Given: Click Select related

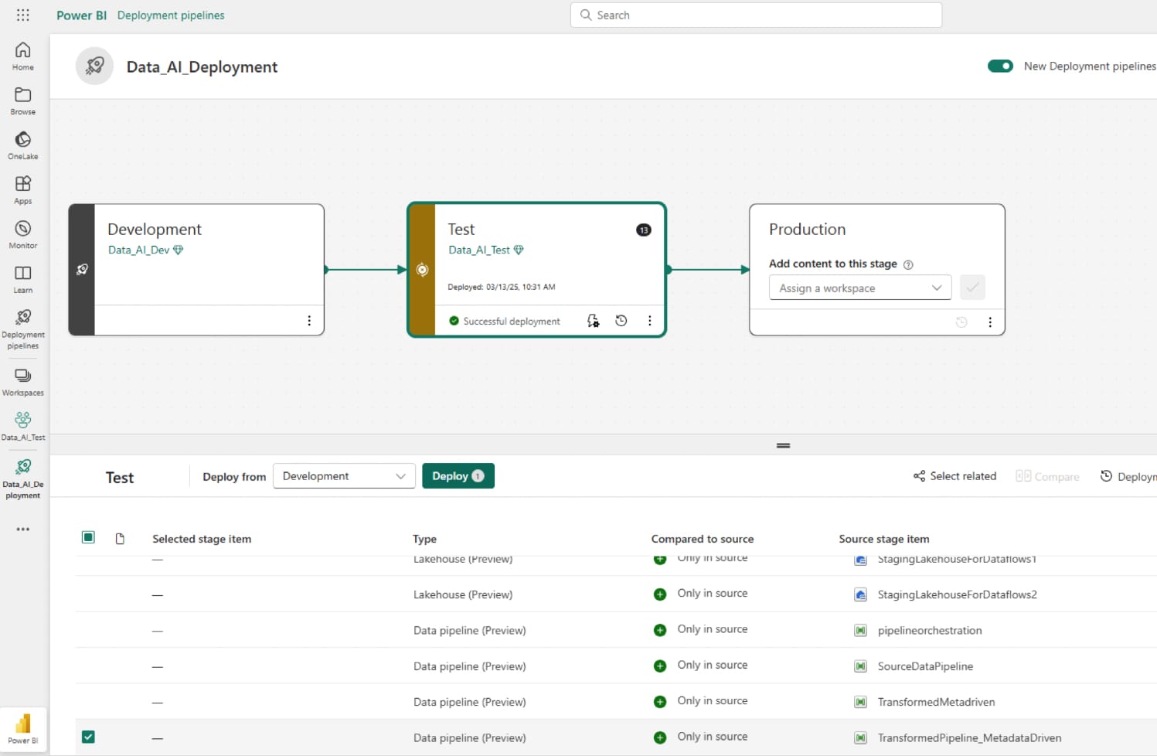Looking at the screenshot, I should [x=955, y=476].
